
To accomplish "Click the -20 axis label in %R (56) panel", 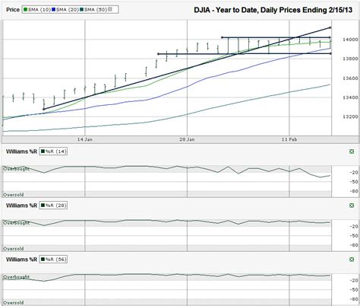I will point(354,281).
